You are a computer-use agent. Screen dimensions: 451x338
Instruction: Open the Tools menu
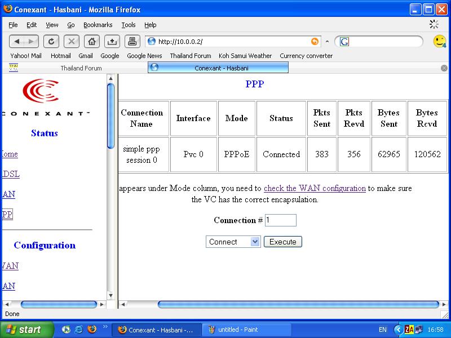129,25
